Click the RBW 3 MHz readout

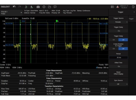(x=5, y=68)
